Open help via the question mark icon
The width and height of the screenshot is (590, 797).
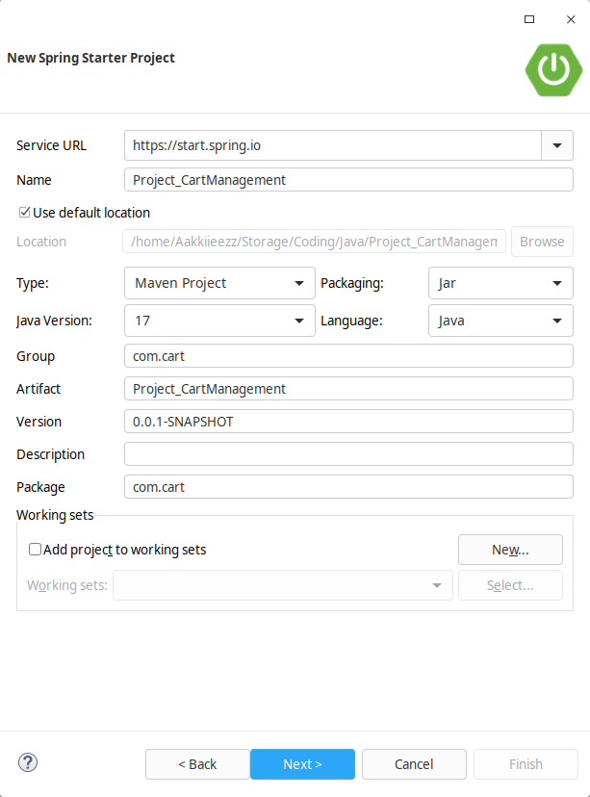point(27,762)
